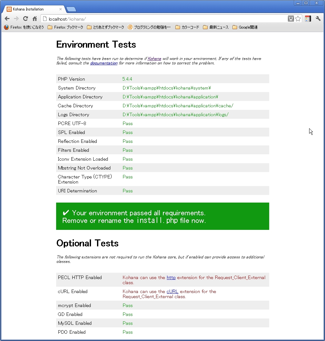Click the http extension link
The width and height of the screenshot is (325, 341).
coord(171,277)
